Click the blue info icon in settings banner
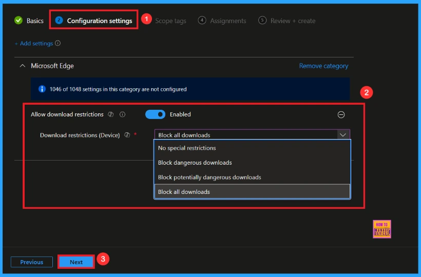Screen dimensions: 421x277 click(42, 89)
